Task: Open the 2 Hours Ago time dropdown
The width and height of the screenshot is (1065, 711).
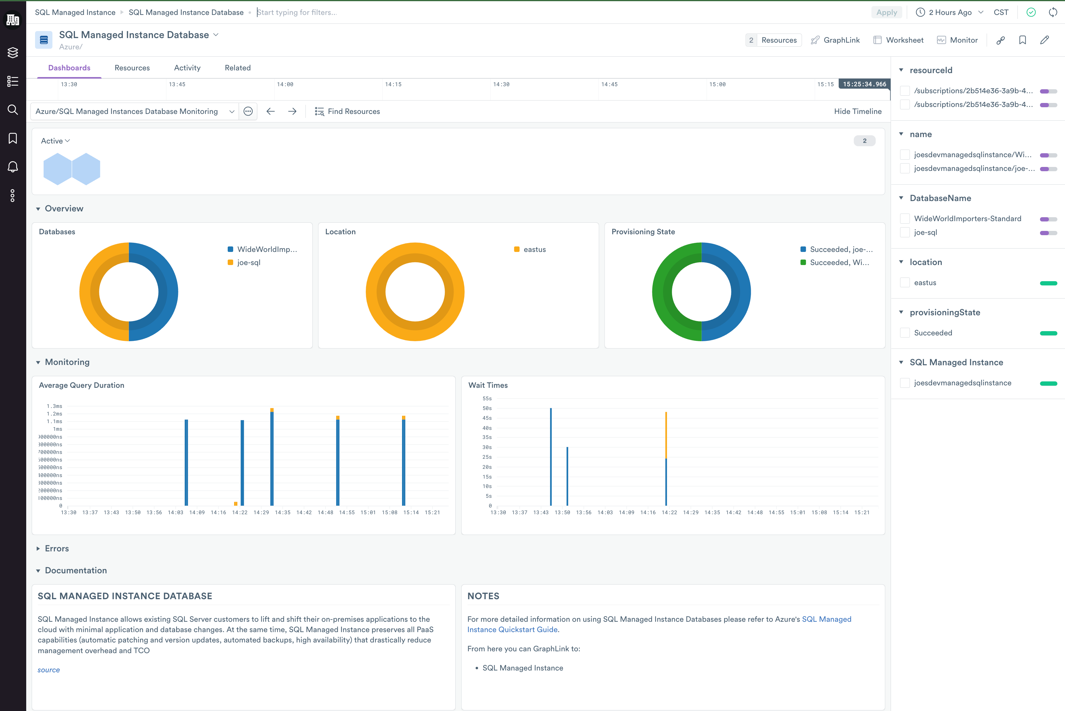Action: pos(950,12)
